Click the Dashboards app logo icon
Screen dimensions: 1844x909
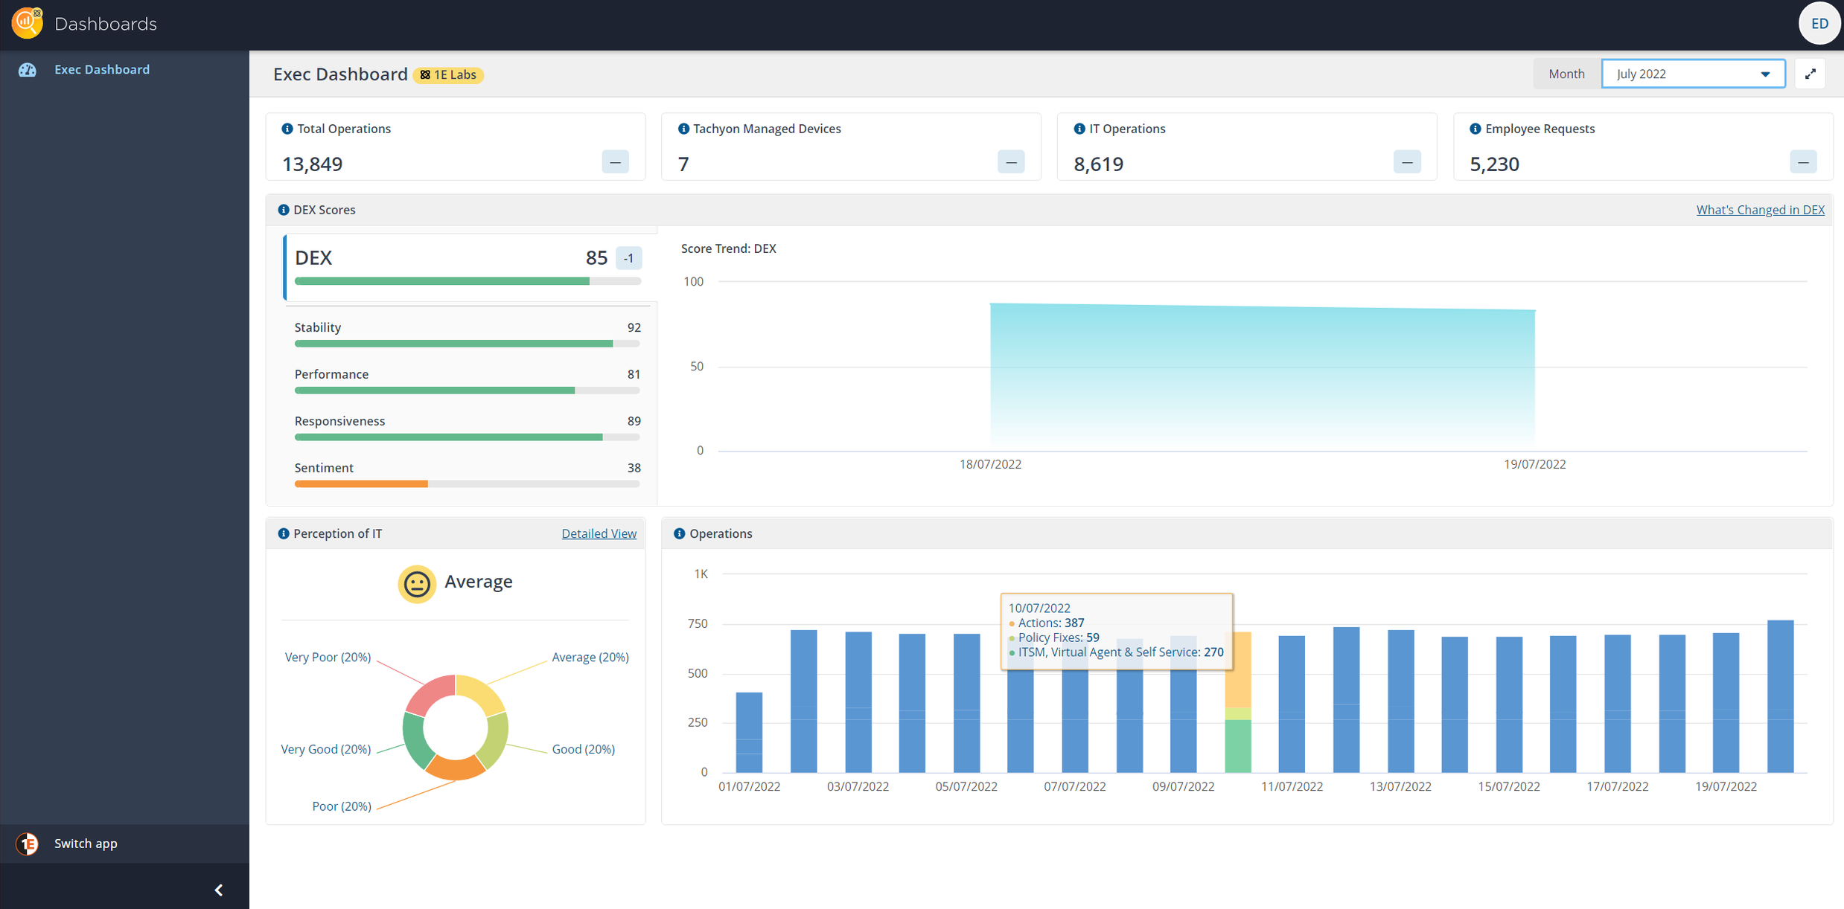click(28, 23)
